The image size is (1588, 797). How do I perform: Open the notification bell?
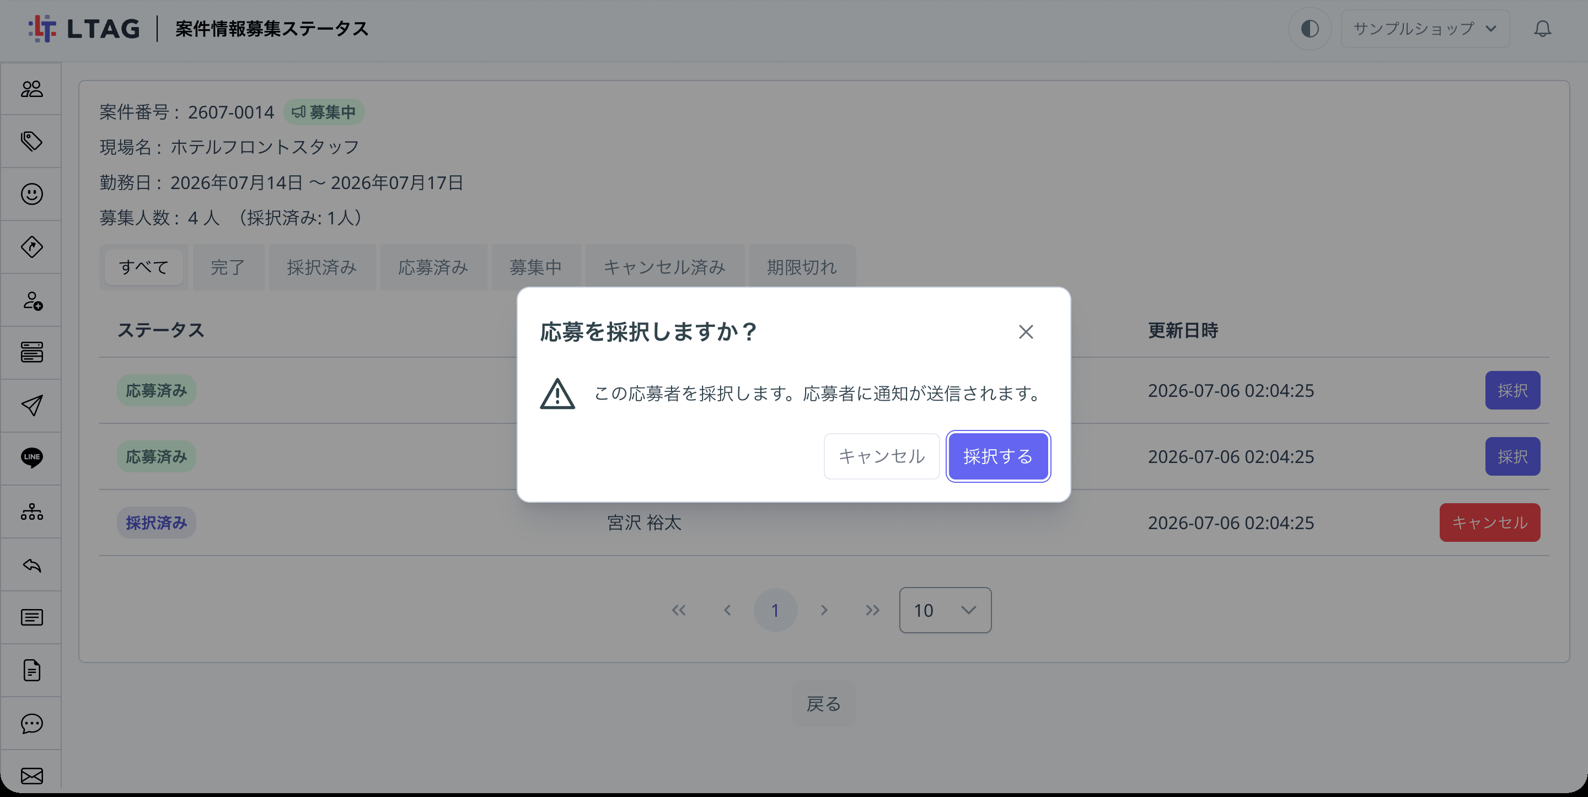1542,28
